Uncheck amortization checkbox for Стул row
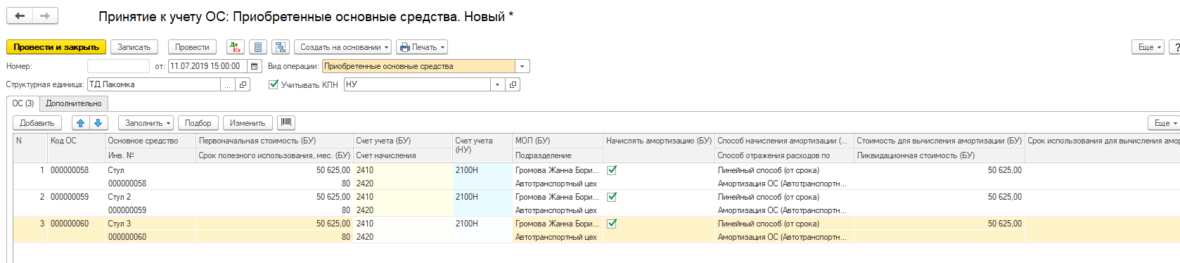 point(612,170)
